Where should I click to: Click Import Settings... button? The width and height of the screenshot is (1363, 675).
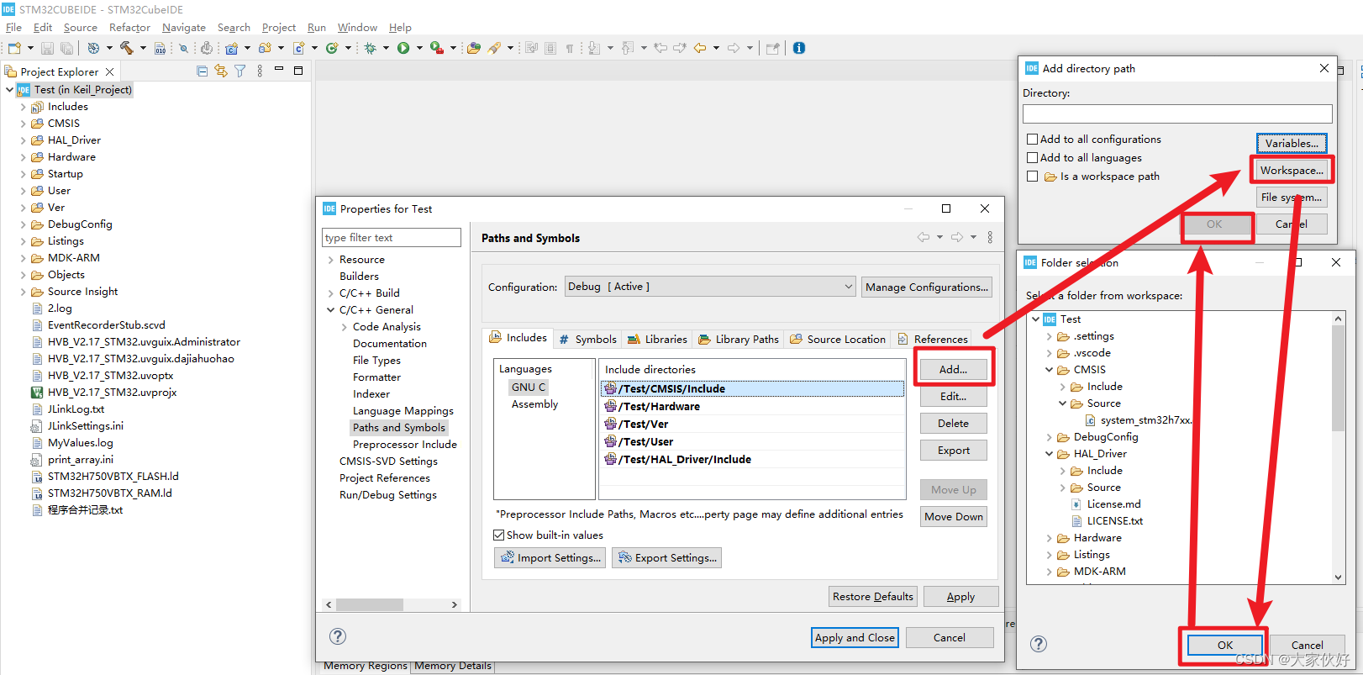550,557
